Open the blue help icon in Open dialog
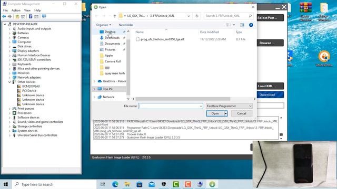The width and height of the screenshot is (337, 189). pos(251,25)
